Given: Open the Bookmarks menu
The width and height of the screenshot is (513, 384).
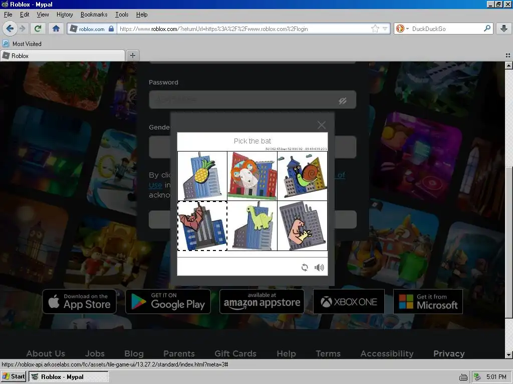Looking at the screenshot, I should (94, 14).
